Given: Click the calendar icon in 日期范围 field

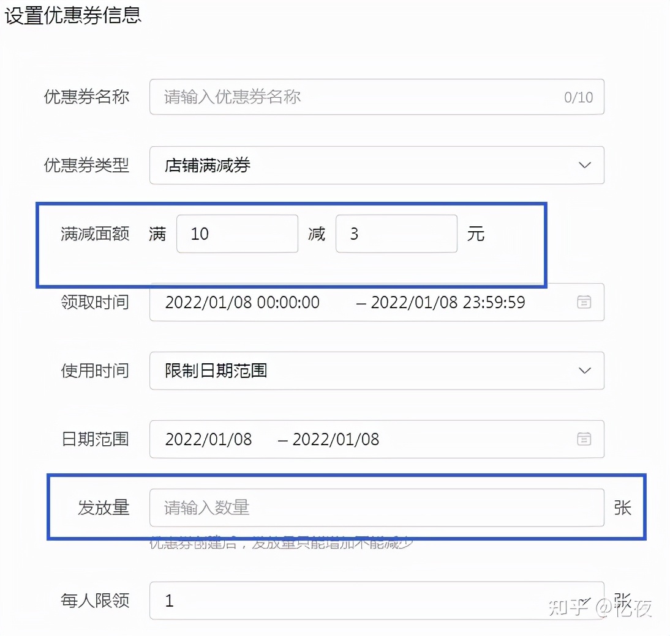Looking at the screenshot, I should [x=584, y=439].
